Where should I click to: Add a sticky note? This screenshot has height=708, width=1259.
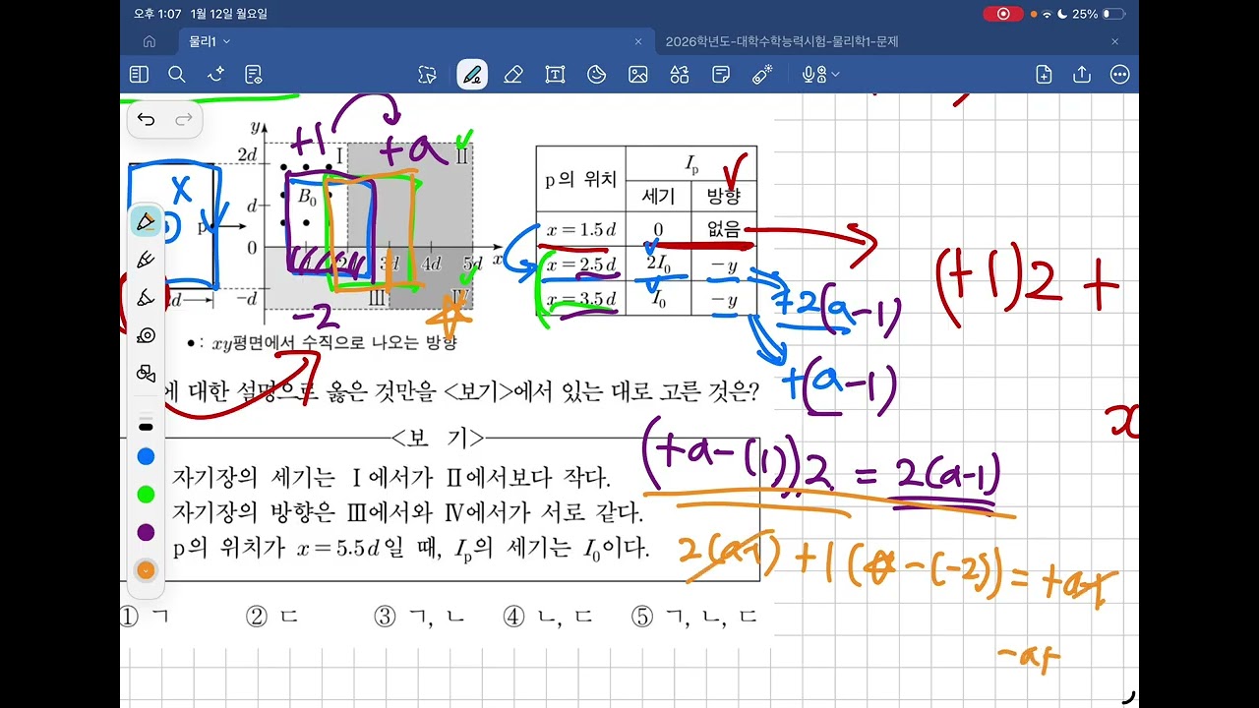coord(721,75)
